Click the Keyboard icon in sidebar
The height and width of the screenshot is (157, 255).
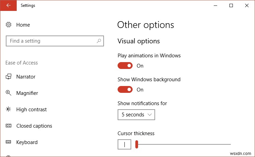coord(9,142)
